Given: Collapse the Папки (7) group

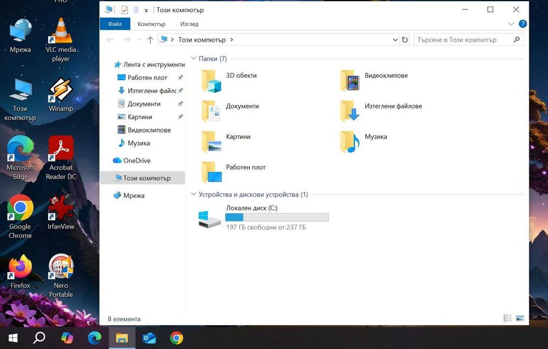Looking at the screenshot, I should [x=193, y=58].
